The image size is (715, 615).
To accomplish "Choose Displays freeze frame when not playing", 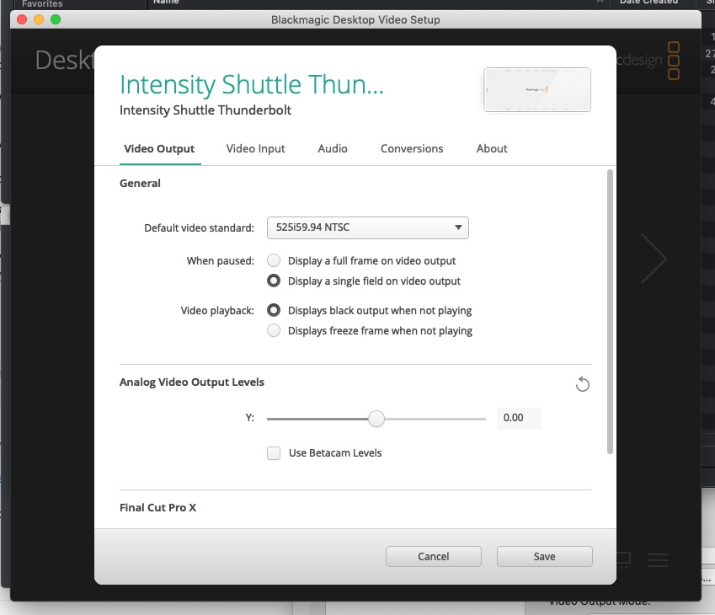I will point(274,330).
